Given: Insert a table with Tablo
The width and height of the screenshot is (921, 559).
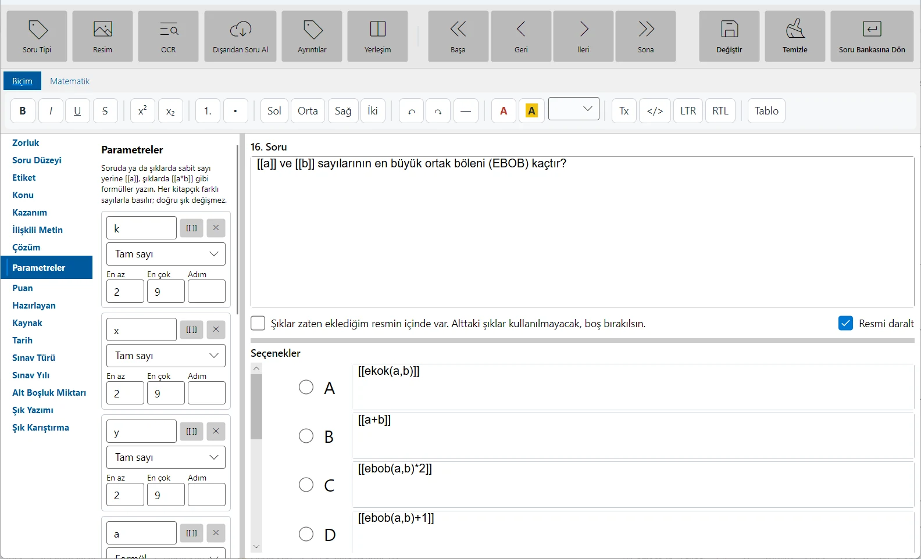Looking at the screenshot, I should click(766, 110).
